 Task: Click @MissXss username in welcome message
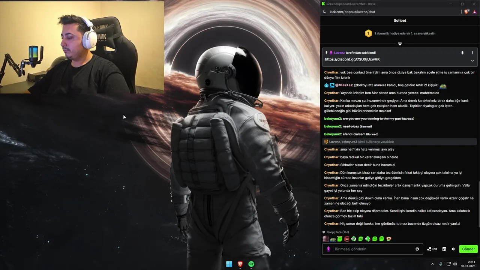tap(344, 85)
